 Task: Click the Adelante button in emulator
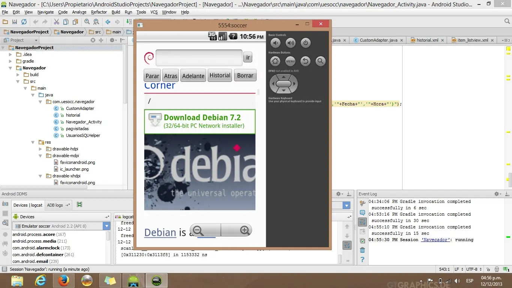[x=193, y=75]
